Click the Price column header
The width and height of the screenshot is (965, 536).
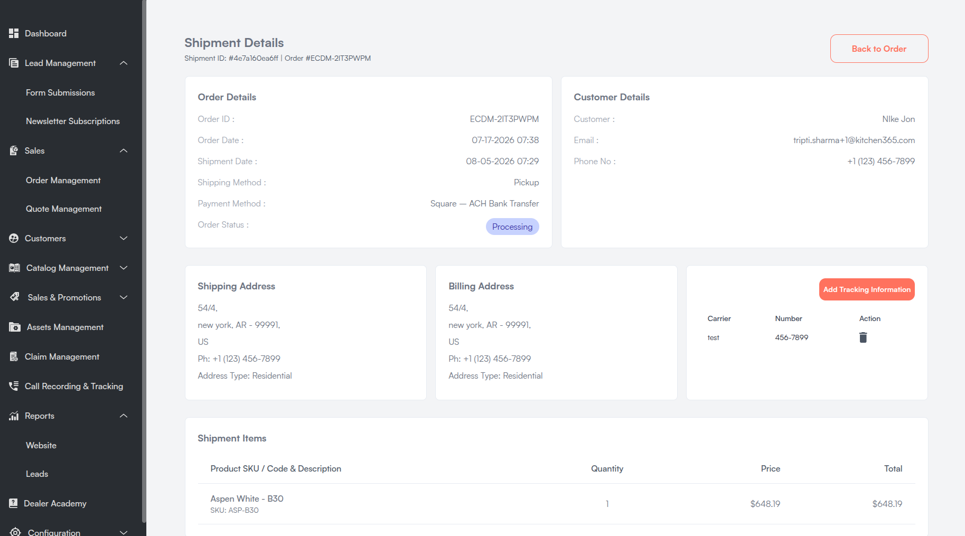[x=770, y=468]
